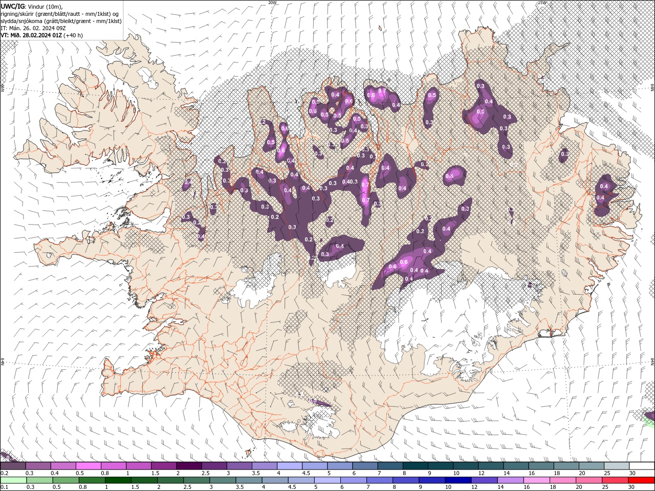The height and width of the screenshot is (491, 655).
Task: Click the '3.5' label on the upper scale
Action: click(256, 473)
